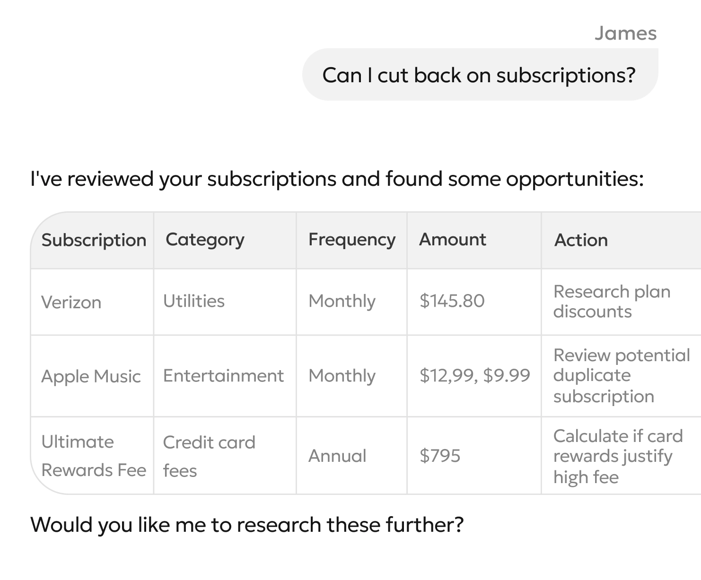Viewport: 701px width, 580px height.
Task: Click 'Research plan discounts' action text
Action: [x=611, y=302]
